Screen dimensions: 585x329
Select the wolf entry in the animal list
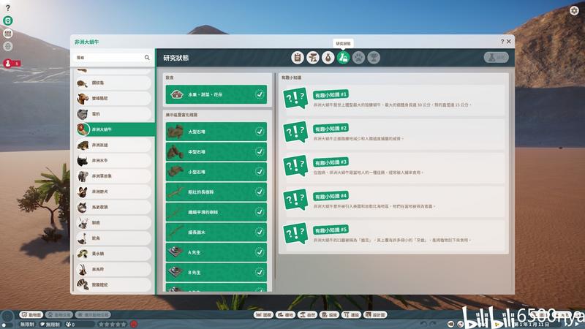click(114, 207)
